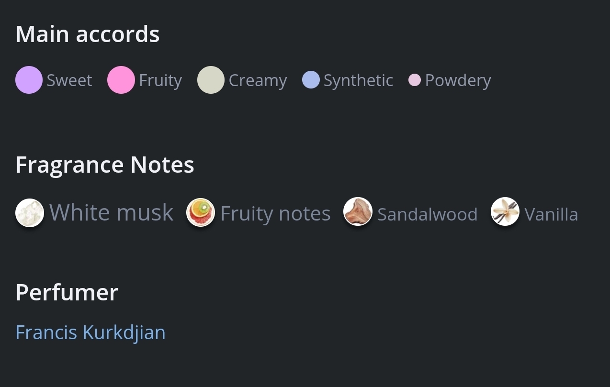The height and width of the screenshot is (387, 610).
Task: Click the White musk note label
Action: [x=111, y=212]
